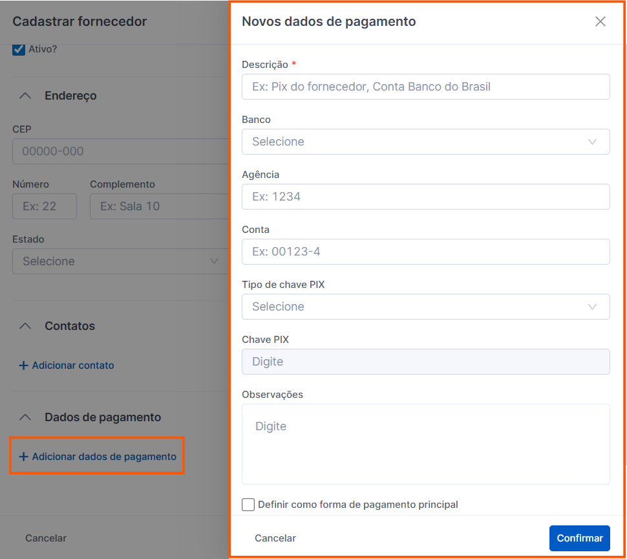Focus the Agência input field
Screen dimensions: 627x559
(x=425, y=197)
